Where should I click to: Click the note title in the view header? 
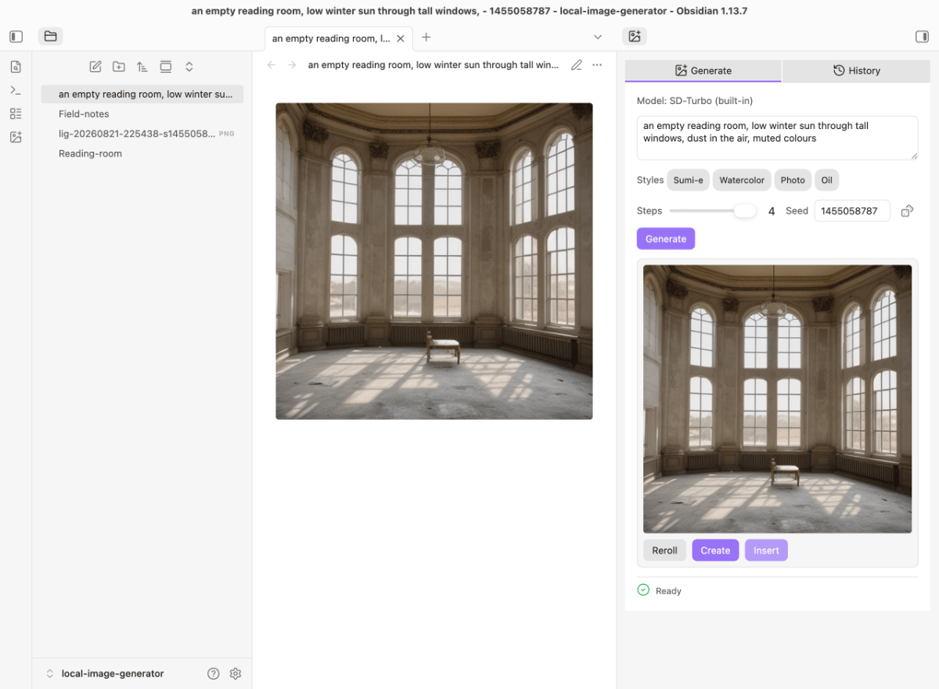434,65
